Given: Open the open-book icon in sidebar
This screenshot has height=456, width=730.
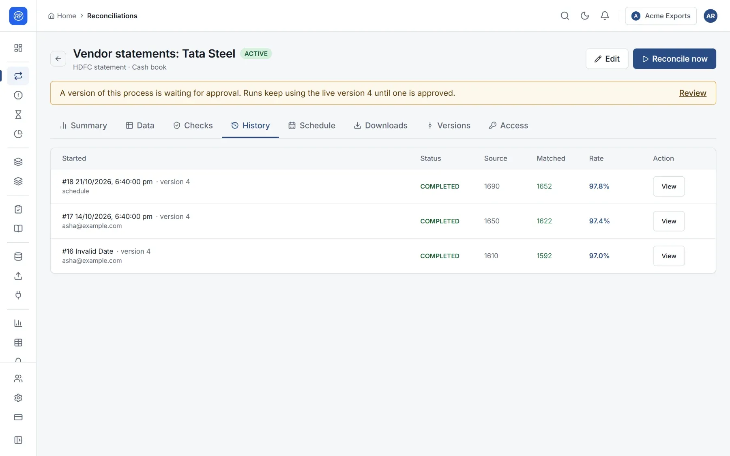Looking at the screenshot, I should [x=18, y=229].
